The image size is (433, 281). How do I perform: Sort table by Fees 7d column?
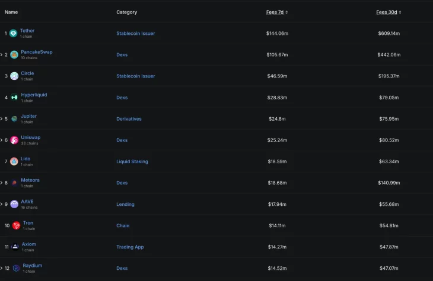tap(277, 12)
